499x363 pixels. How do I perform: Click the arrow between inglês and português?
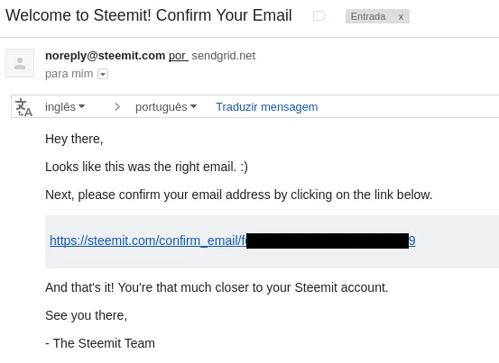117,106
